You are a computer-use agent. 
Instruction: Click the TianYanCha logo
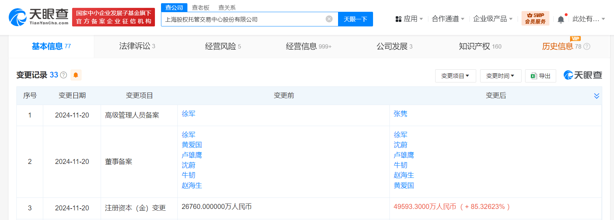click(39, 17)
